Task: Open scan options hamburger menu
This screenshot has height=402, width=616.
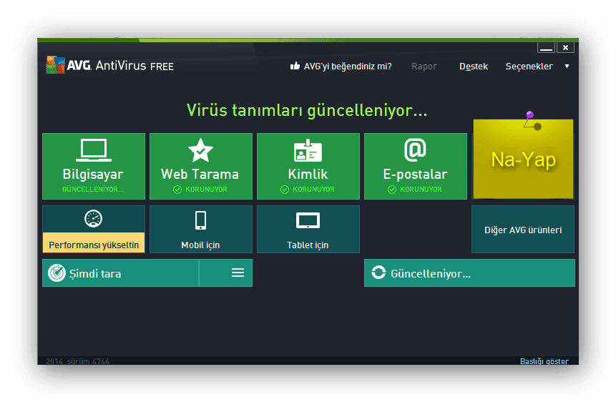Action: tap(238, 273)
